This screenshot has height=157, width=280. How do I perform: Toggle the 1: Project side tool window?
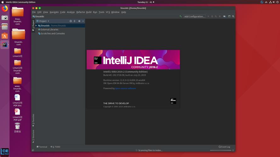coord(33,25)
